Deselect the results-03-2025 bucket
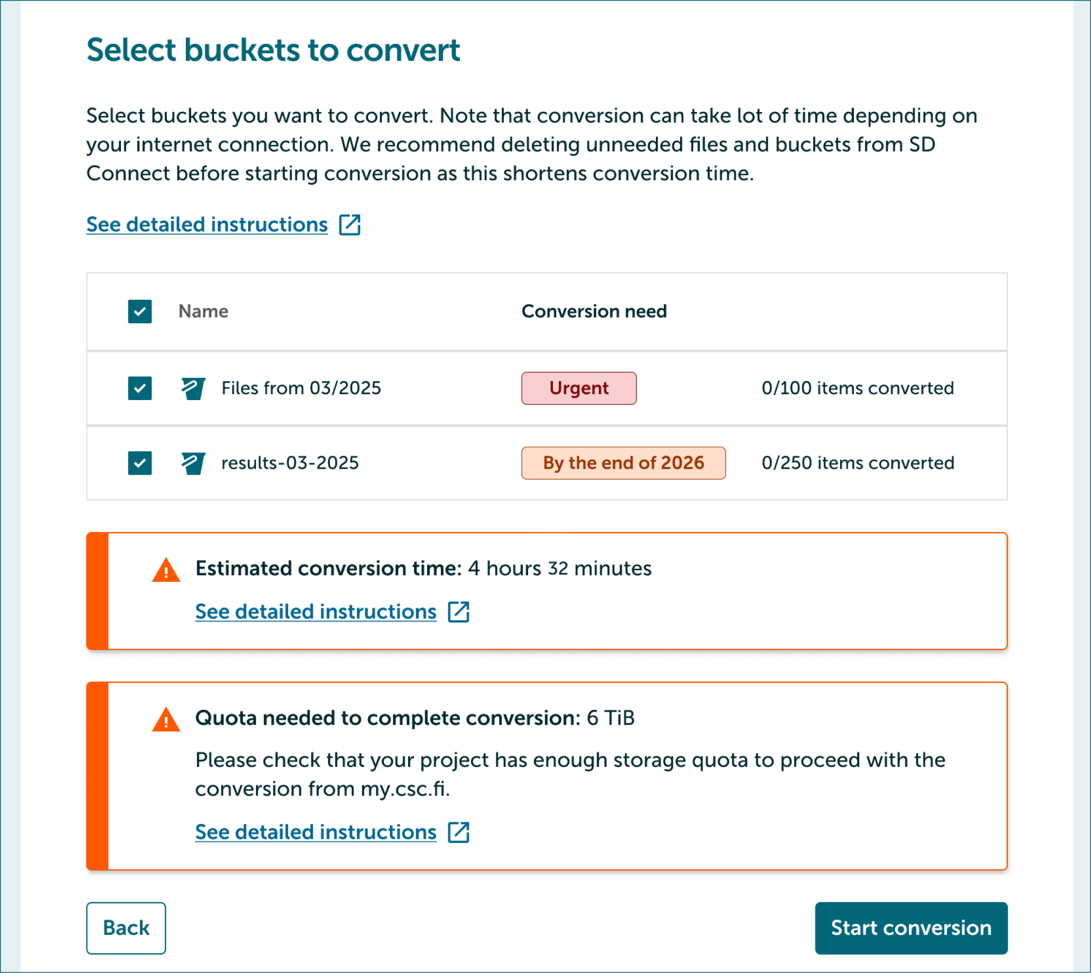Image resolution: width=1091 pixels, height=973 pixels. click(x=139, y=463)
